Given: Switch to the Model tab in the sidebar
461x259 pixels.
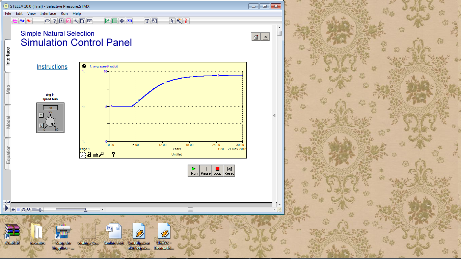Looking at the screenshot, I should coord(8,123).
